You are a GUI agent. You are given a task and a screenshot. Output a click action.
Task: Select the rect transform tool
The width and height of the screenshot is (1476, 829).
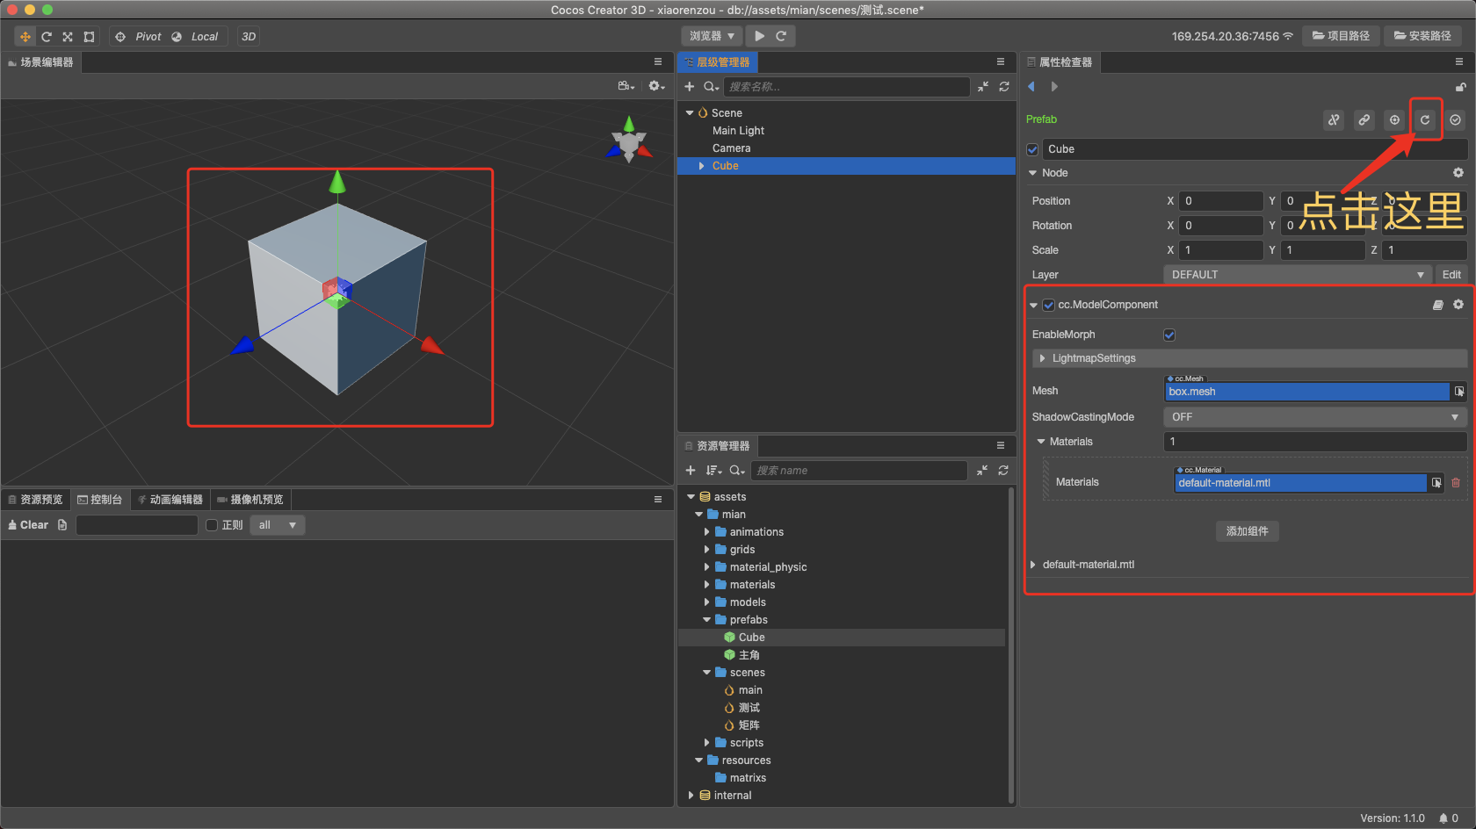click(89, 37)
